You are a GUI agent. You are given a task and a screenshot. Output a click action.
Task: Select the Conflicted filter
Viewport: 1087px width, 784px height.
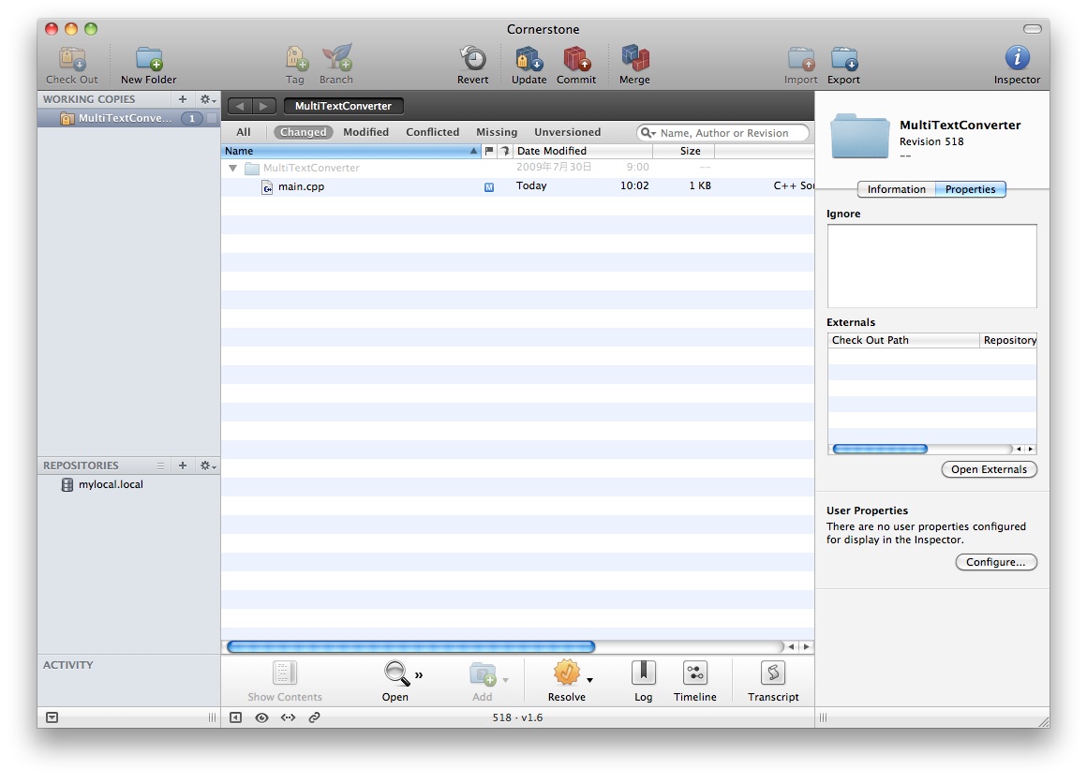(x=433, y=132)
